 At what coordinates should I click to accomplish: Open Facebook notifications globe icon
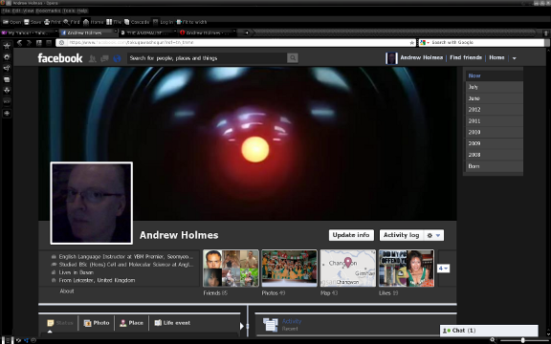[x=117, y=58]
